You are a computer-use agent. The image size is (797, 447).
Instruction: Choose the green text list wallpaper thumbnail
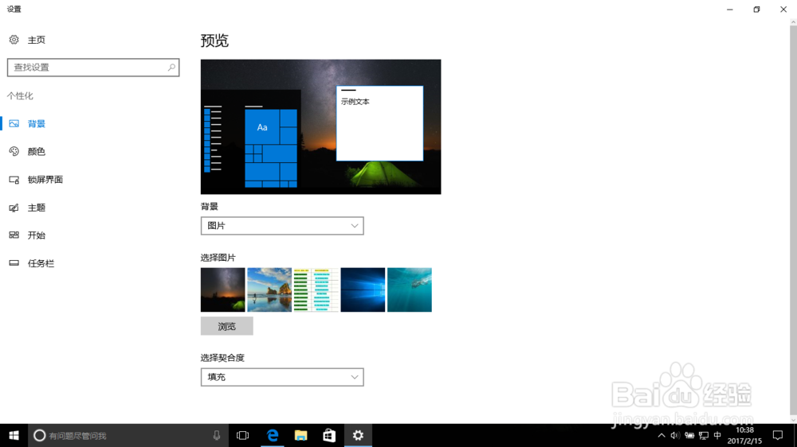pyautogui.click(x=316, y=290)
